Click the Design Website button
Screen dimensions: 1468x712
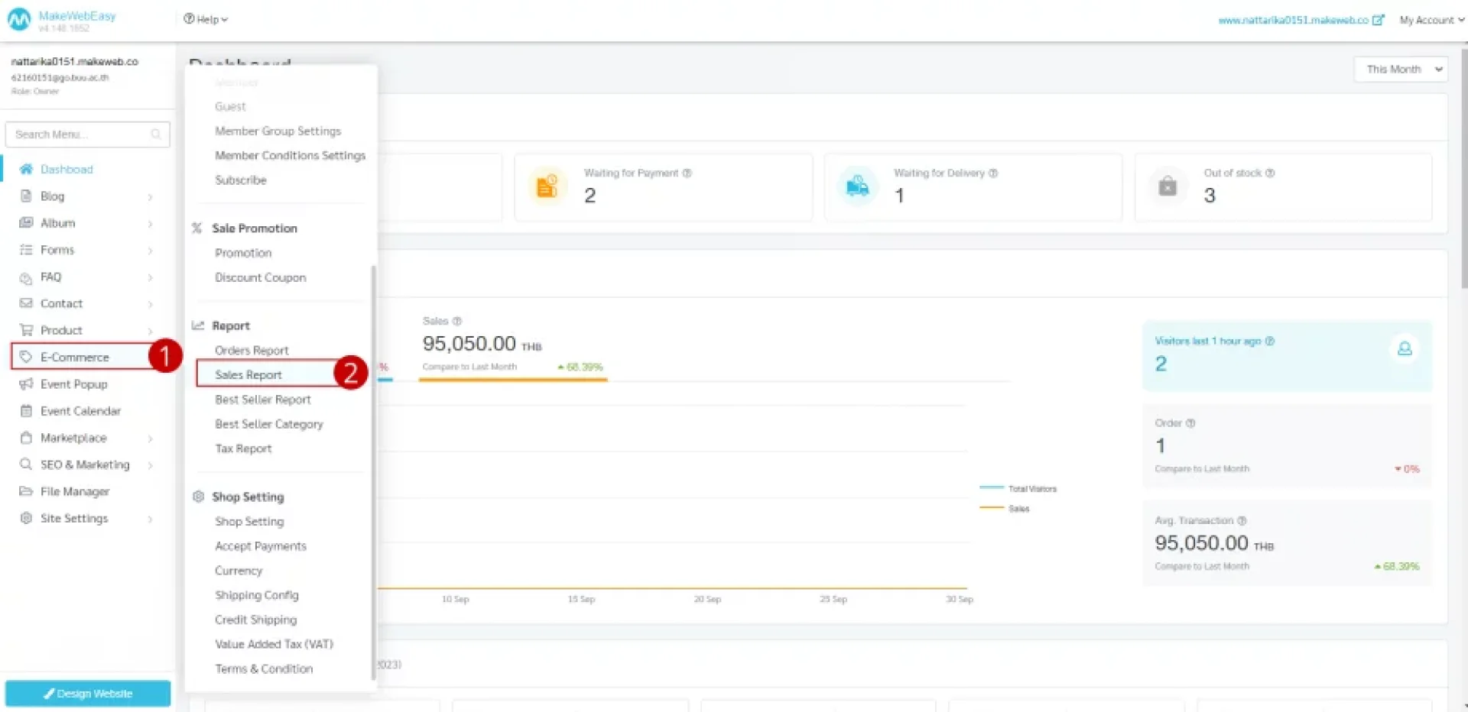[x=88, y=694]
